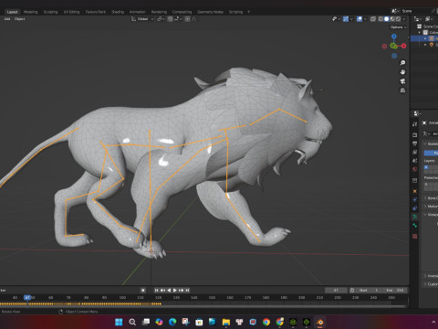
Task: Open snapping options dropdown
Action: pyautogui.click(x=179, y=19)
